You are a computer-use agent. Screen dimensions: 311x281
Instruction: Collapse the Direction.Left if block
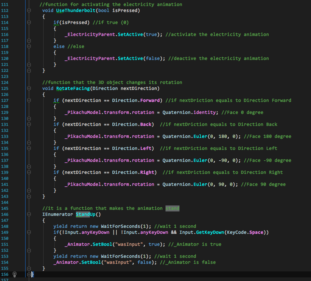click(29, 148)
